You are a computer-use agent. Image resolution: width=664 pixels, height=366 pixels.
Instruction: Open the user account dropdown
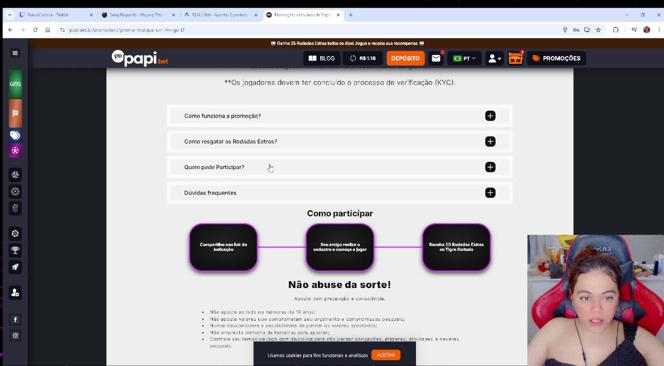[x=495, y=58]
